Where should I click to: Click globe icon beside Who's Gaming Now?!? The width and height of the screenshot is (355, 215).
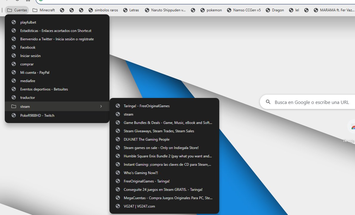point(118,173)
